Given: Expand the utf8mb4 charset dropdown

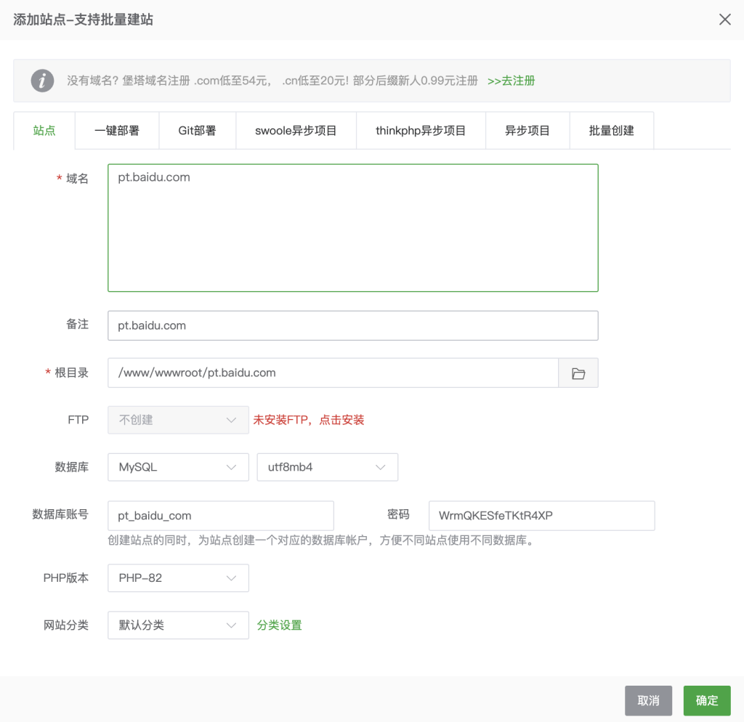Looking at the screenshot, I should coord(327,467).
